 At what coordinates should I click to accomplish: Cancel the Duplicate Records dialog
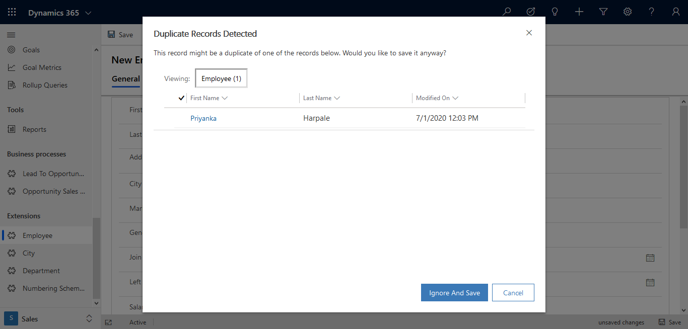513,292
